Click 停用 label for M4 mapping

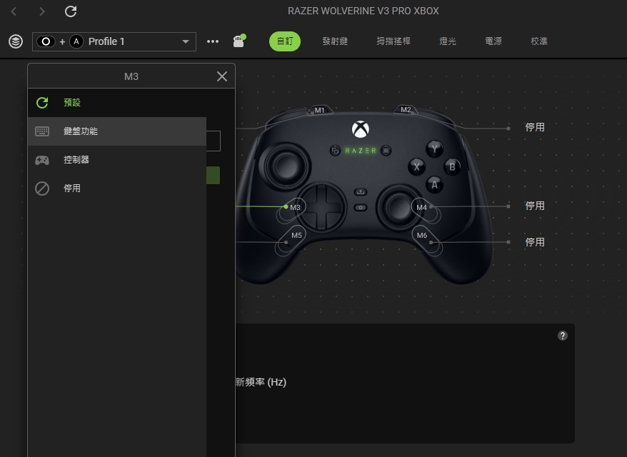535,206
